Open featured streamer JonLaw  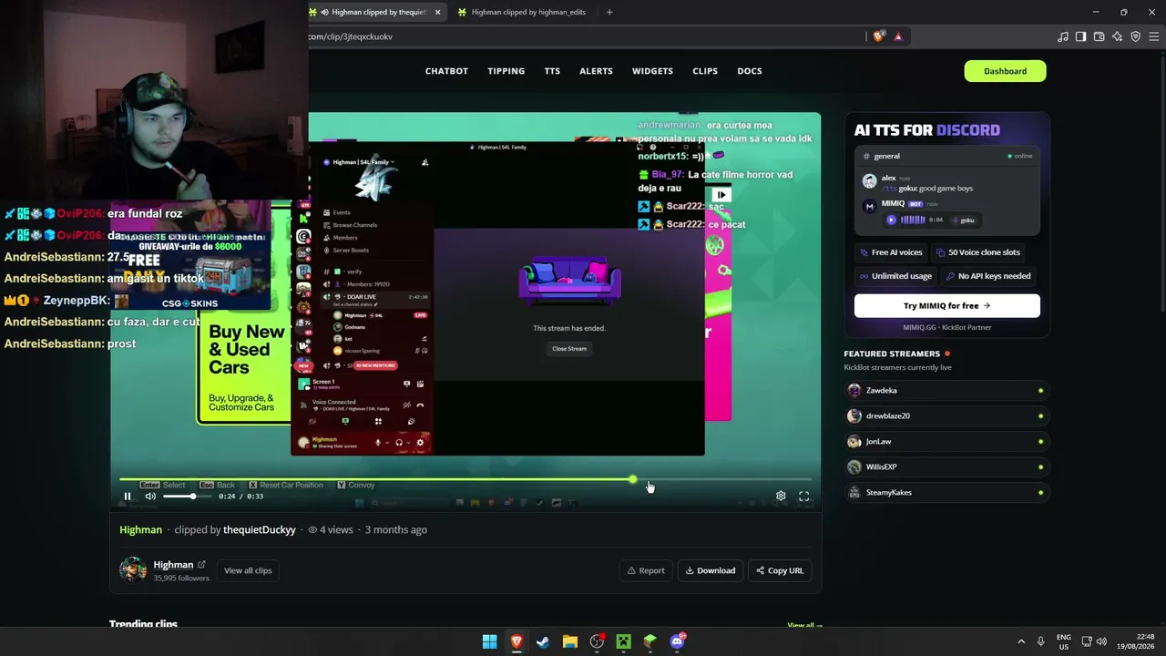tap(946, 441)
